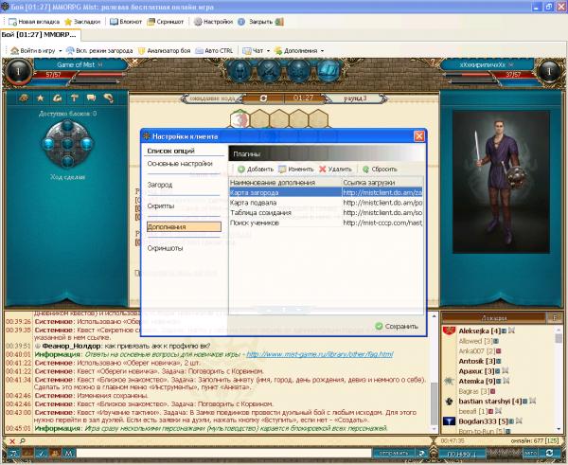Select the Карта подвала row

326,203
